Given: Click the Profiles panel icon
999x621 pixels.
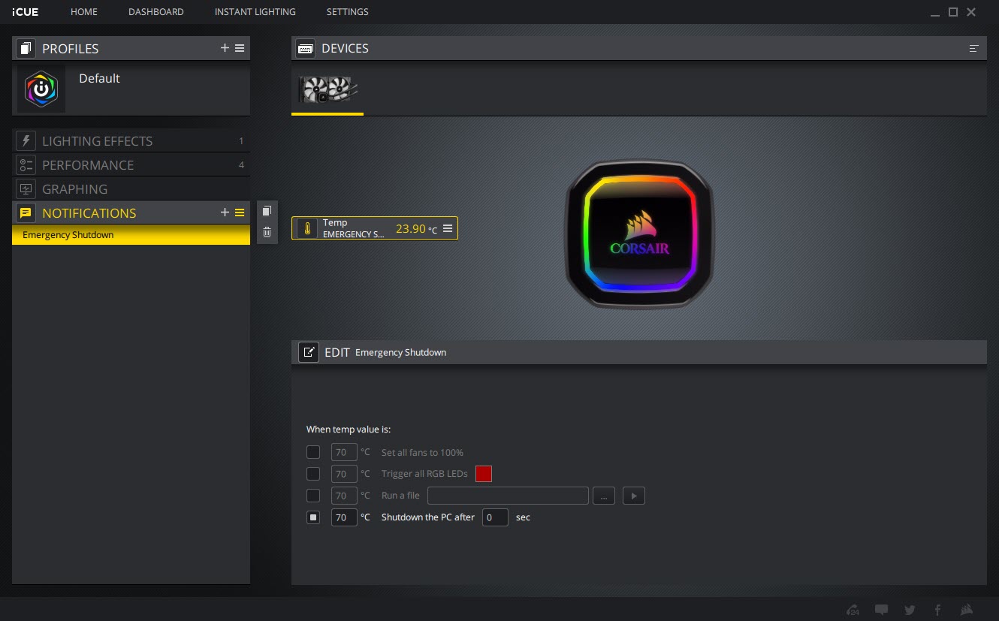Looking at the screenshot, I should pyautogui.click(x=26, y=49).
